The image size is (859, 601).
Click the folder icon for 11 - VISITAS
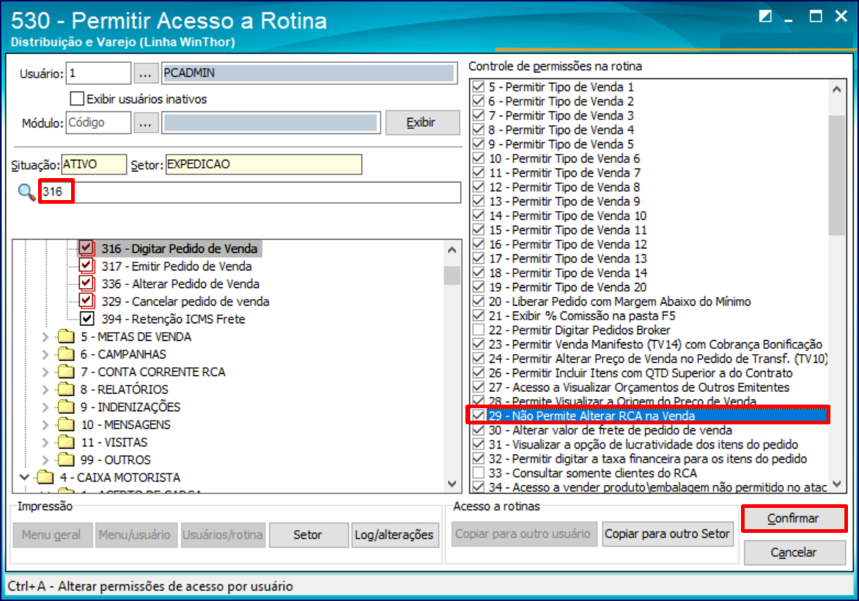66,441
